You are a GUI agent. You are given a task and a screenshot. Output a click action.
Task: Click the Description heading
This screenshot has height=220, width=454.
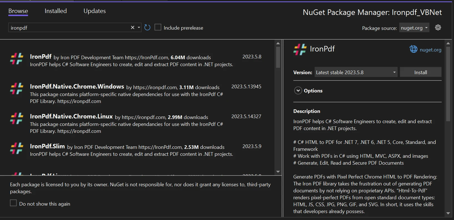(307, 111)
